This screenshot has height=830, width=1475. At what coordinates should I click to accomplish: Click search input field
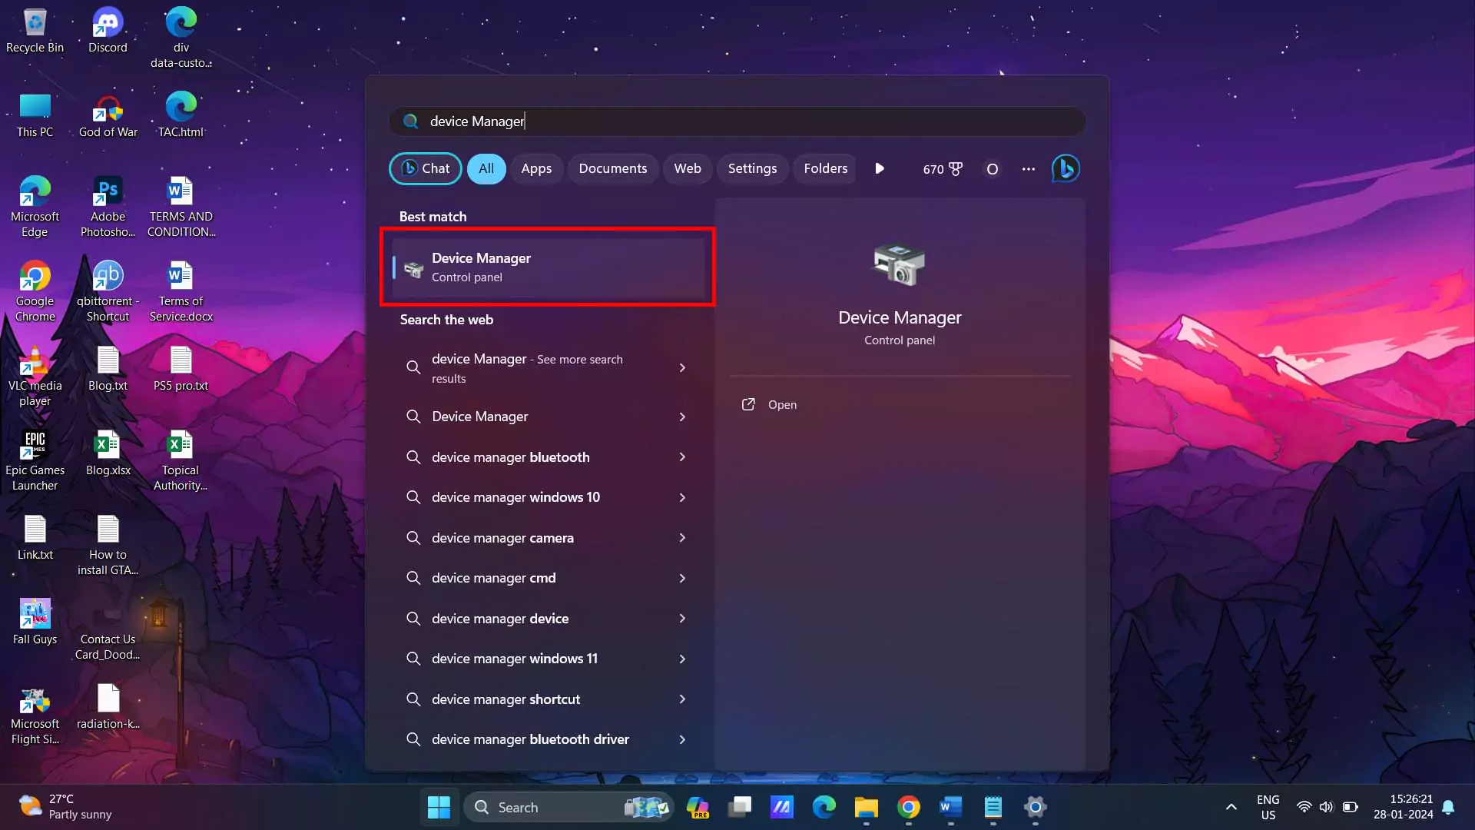(737, 121)
